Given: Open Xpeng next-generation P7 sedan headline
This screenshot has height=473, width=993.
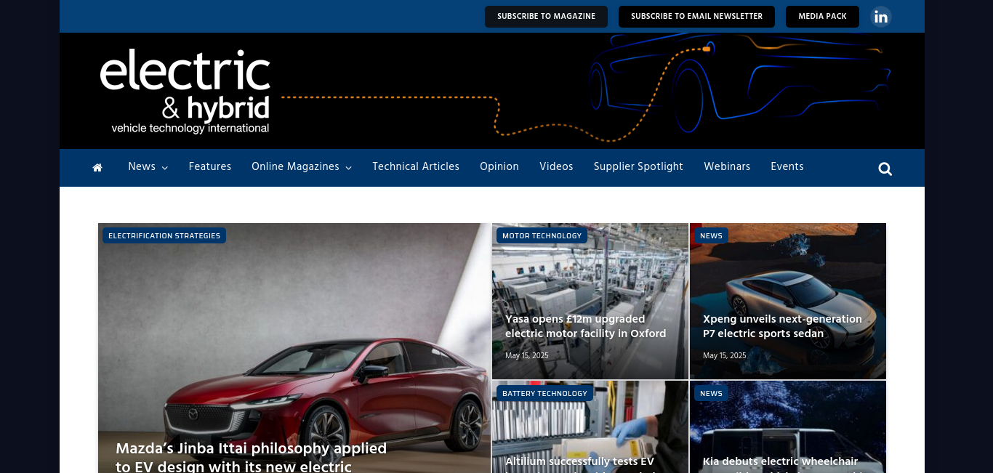Looking at the screenshot, I should tap(782, 326).
